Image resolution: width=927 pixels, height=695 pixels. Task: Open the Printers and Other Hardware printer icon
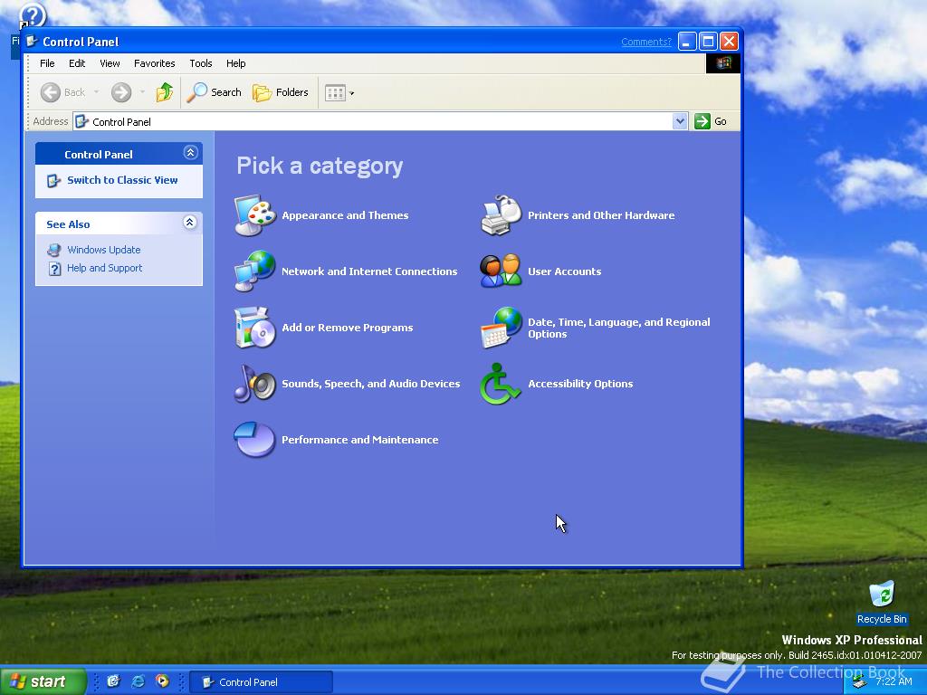[x=501, y=215]
